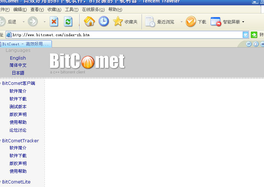Click the new tab page icon on the tab bar

(x=255, y=44)
